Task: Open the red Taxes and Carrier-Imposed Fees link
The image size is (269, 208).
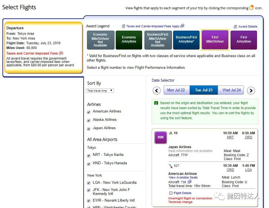Action: click(32, 53)
